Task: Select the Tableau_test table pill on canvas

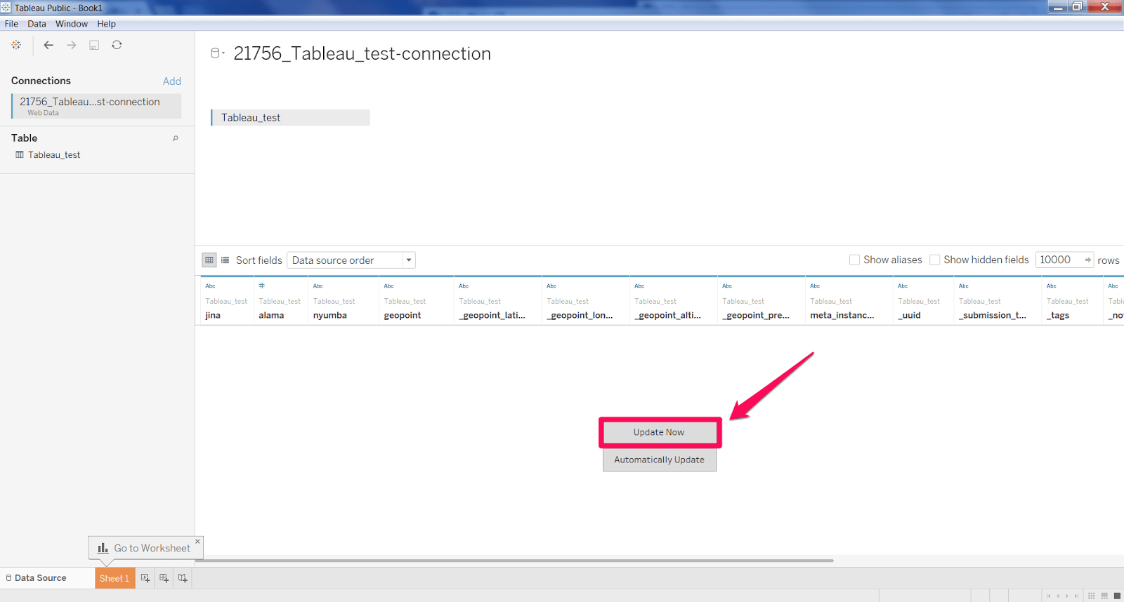Action: pos(290,118)
